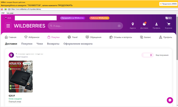Click the WILDBERRIES logo
The height and width of the screenshot is (107, 178).
(x=29, y=26)
